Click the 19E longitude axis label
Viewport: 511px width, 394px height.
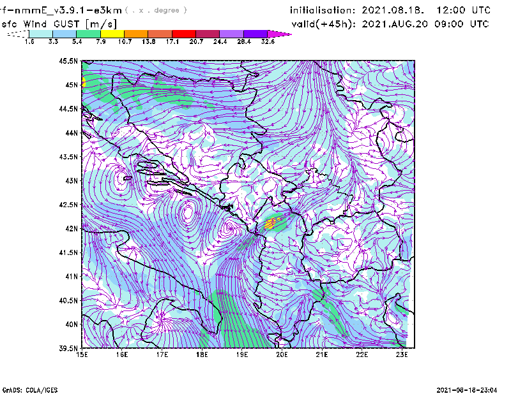pos(242,354)
